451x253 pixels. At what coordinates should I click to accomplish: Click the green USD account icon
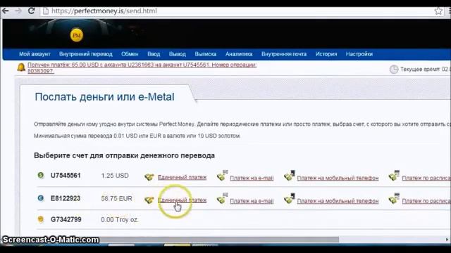pos(41,175)
